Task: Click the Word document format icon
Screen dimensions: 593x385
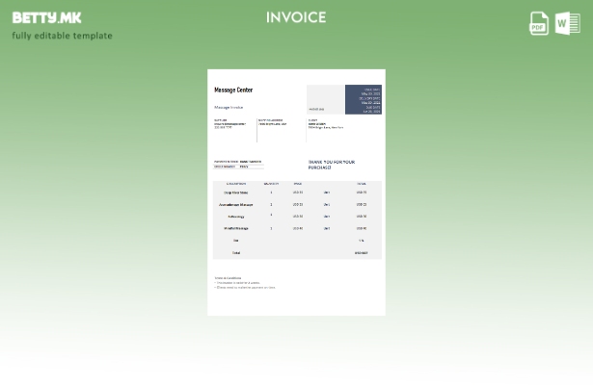Action: 568,23
